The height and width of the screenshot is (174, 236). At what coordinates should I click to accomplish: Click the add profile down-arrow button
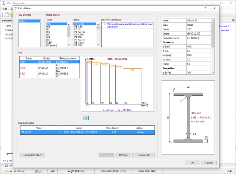tap(86, 118)
